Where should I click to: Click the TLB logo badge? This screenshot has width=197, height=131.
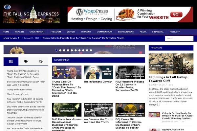pos(7,7)
